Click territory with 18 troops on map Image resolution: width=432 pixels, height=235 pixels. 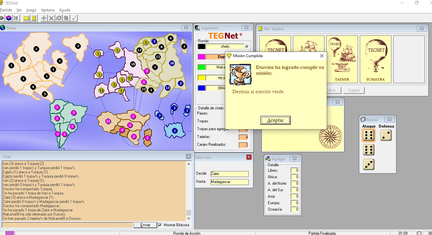pyautogui.click(x=133, y=64)
